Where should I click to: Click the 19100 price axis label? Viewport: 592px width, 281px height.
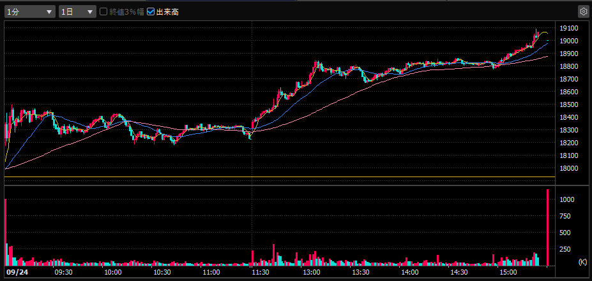tap(568, 29)
